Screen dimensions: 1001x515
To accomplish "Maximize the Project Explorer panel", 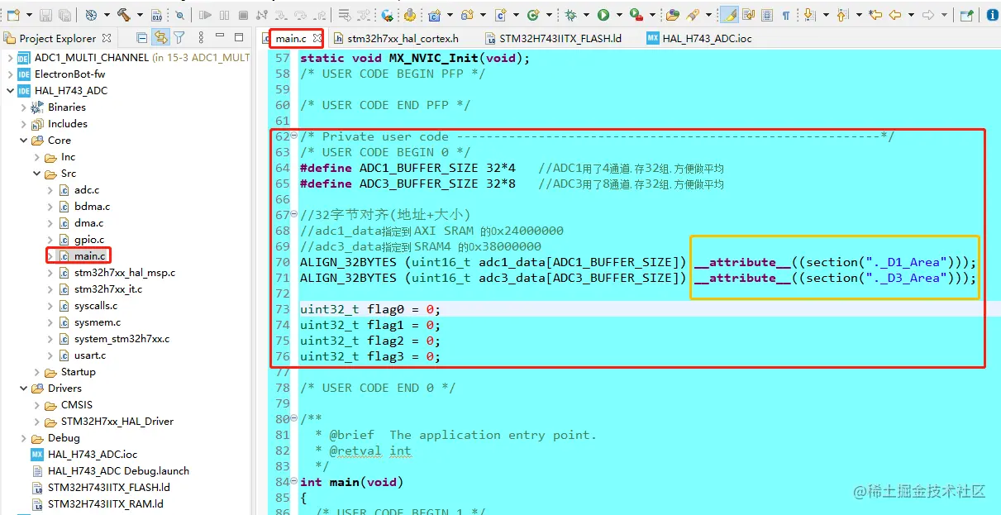I will [x=238, y=37].
